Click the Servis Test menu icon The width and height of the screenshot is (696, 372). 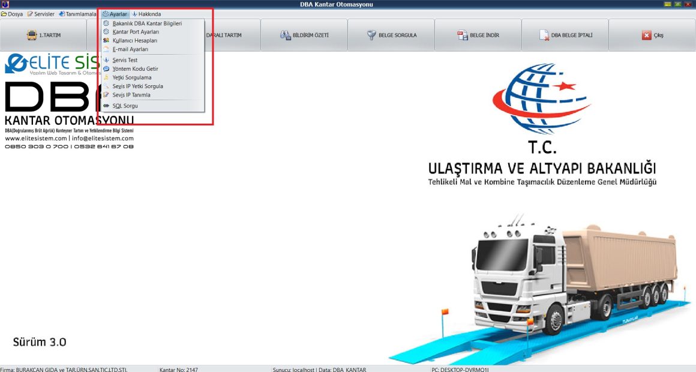click(x=106, y=59)
